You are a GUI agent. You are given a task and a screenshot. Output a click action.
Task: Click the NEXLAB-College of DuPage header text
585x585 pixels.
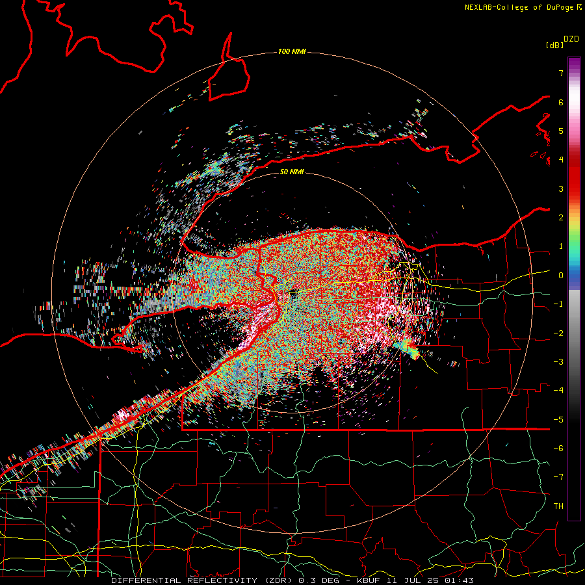519,7
